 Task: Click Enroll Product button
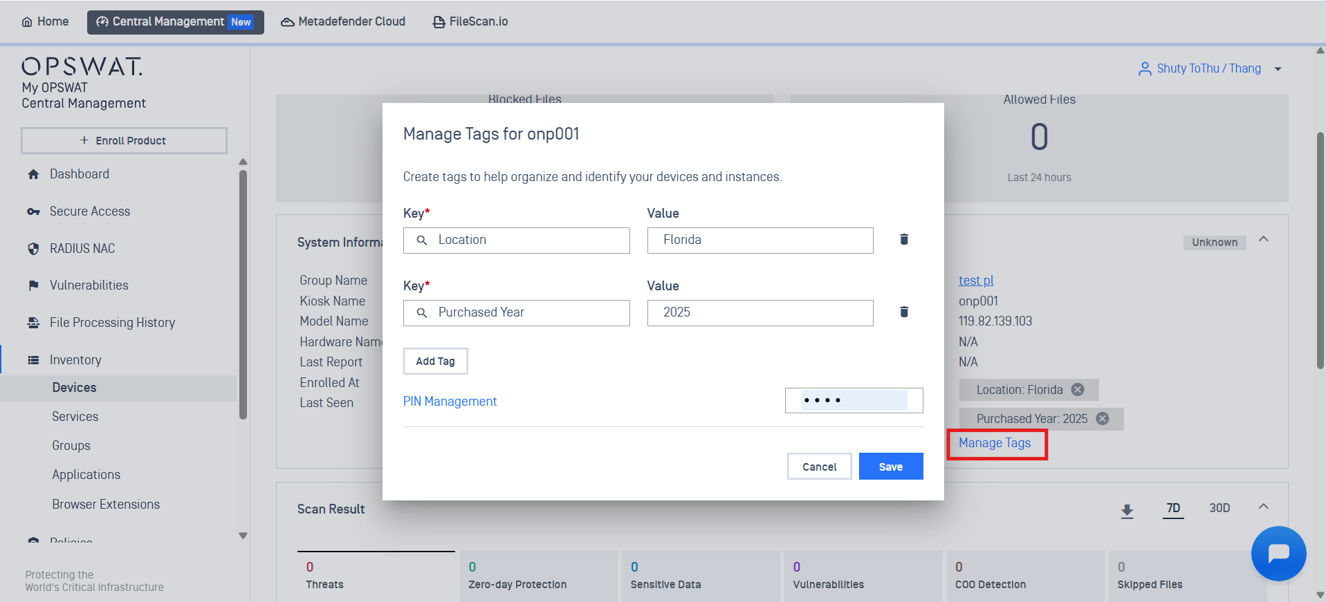pos(124,140)
